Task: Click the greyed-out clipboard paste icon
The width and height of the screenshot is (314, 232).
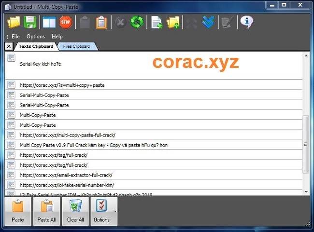Action: (x=85, y=22)
